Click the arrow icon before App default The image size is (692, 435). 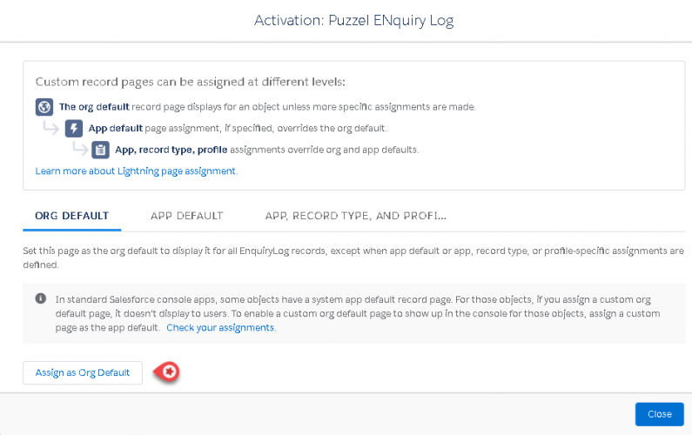tap(52, 129)
